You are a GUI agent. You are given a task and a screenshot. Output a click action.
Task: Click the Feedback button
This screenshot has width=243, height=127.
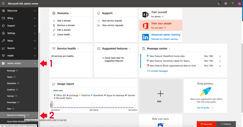pos(226,124)
